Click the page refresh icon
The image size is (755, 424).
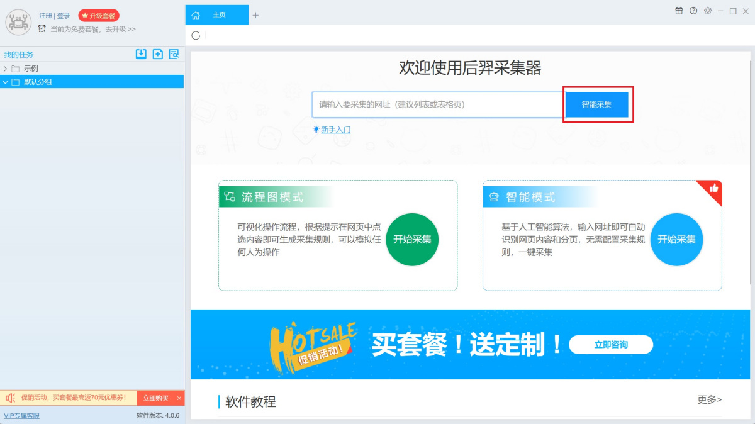196,35
